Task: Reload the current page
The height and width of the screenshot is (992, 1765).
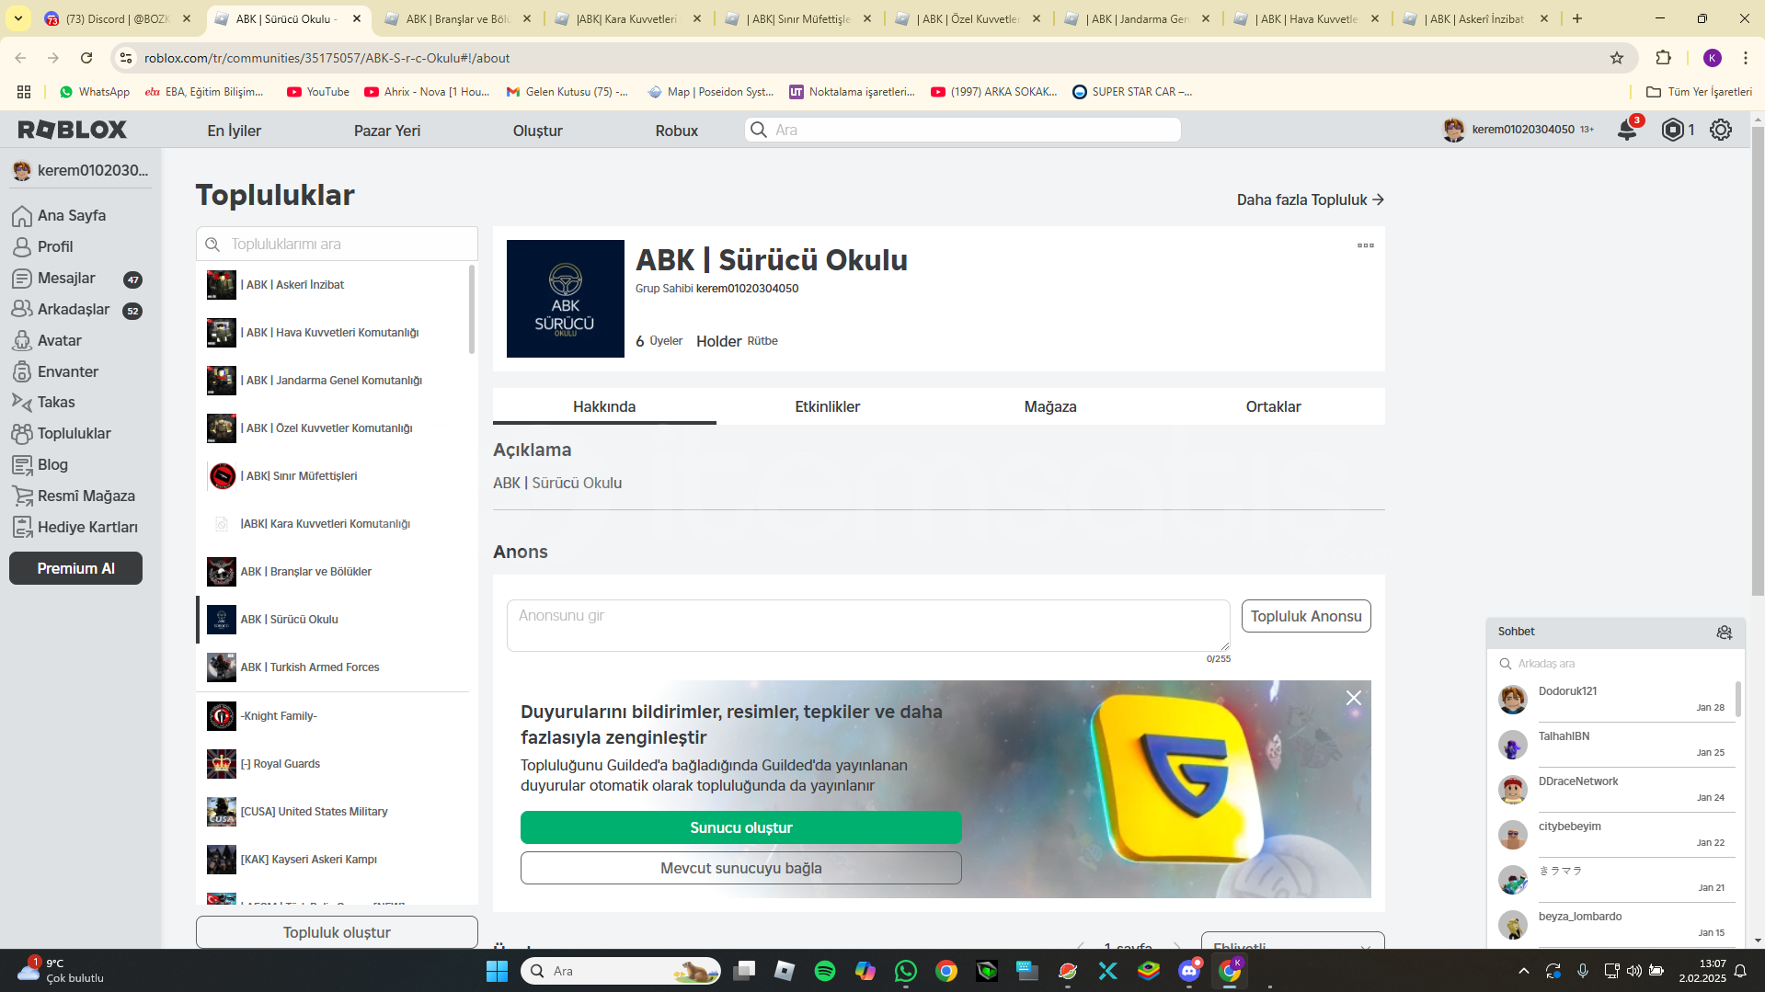Action: 86,58
